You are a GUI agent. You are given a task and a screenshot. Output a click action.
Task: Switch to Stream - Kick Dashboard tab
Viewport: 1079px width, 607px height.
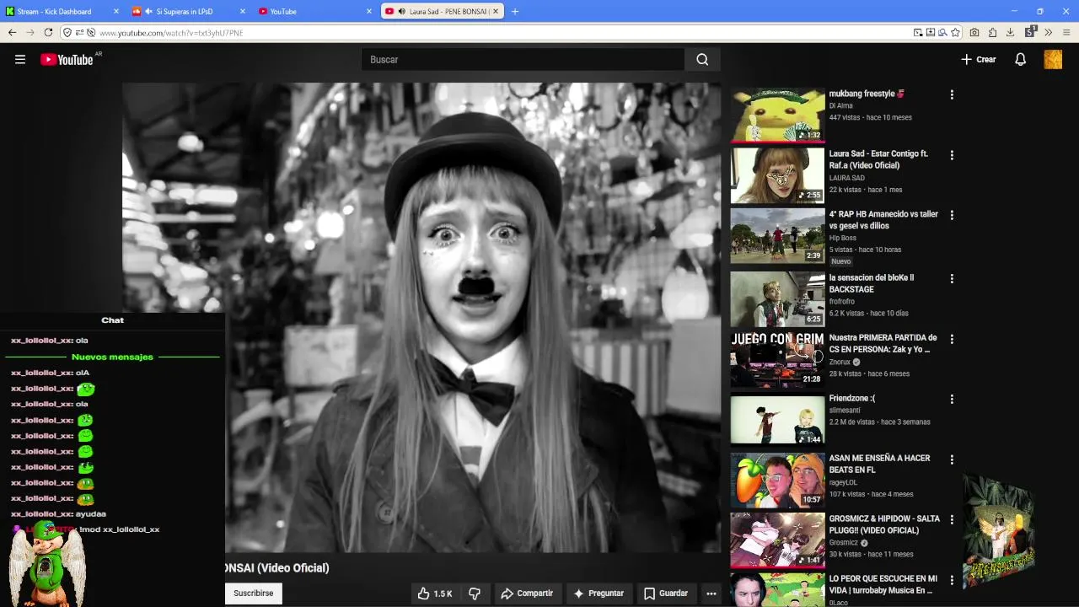[61, 12]
